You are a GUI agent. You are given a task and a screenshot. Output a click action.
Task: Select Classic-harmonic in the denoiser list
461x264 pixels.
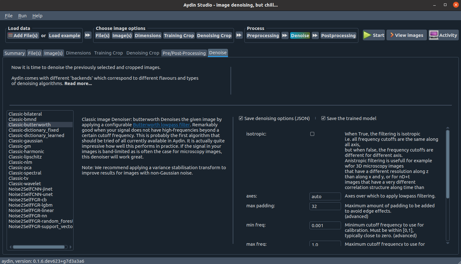(x=40, y=152)
